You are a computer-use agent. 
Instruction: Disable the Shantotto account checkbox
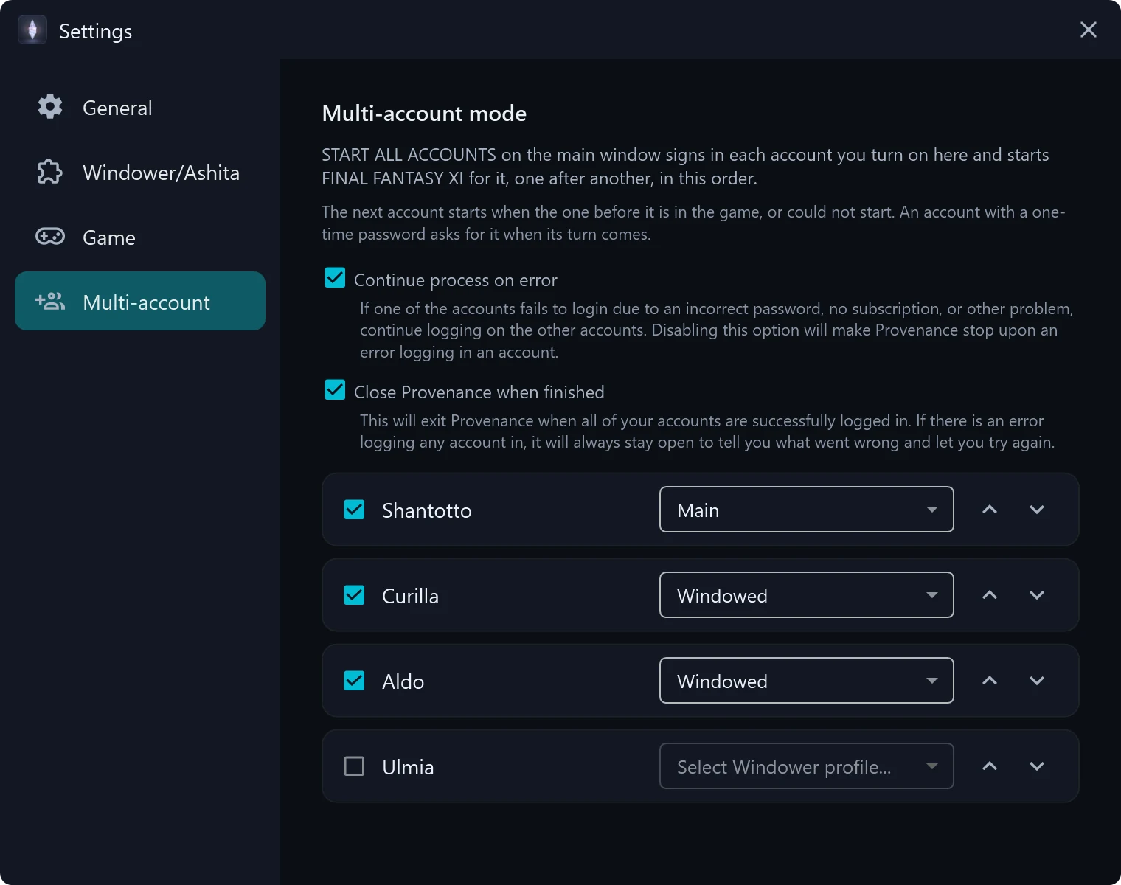tap(354, 510)
